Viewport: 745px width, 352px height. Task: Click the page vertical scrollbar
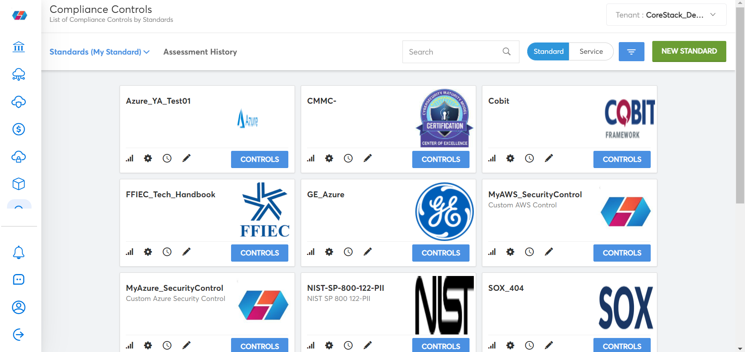740,105
